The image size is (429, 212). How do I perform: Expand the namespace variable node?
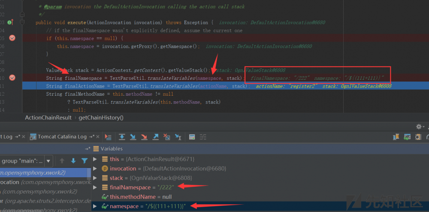[x=95, y=206]
